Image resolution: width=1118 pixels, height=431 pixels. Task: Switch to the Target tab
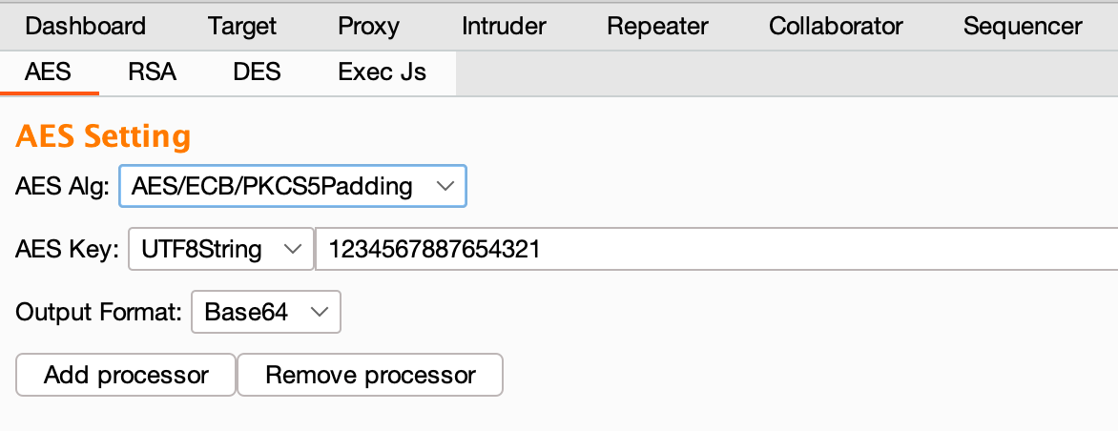pos(242,26)
